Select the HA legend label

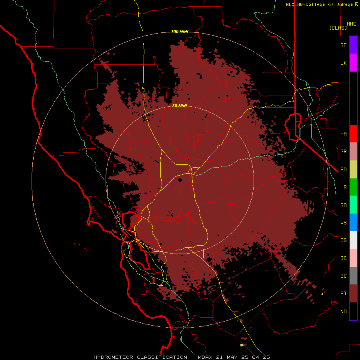(x=344, y=134)
